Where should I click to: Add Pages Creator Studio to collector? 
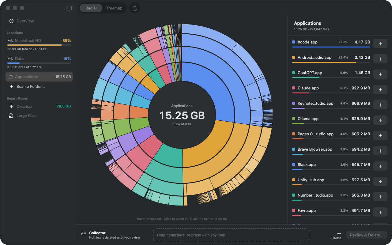coord(380,136)
